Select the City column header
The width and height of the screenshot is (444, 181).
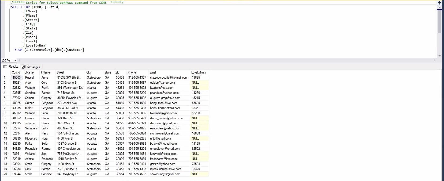[94, 72]
